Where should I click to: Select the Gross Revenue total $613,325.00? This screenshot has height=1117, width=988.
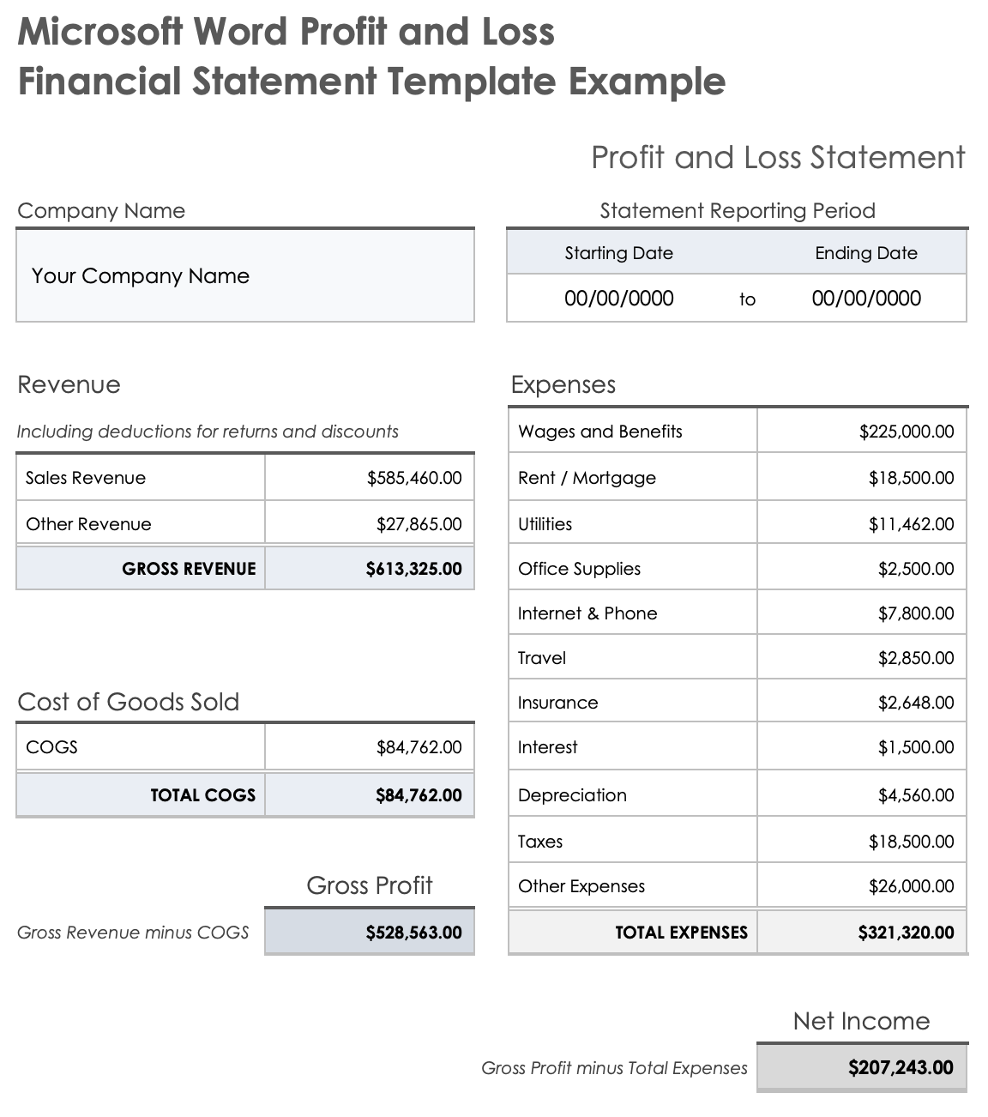tap(413, 569)
